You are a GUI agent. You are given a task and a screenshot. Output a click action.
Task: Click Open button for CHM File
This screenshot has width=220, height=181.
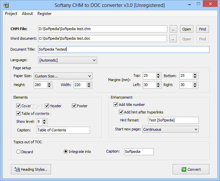pos(187,29)
